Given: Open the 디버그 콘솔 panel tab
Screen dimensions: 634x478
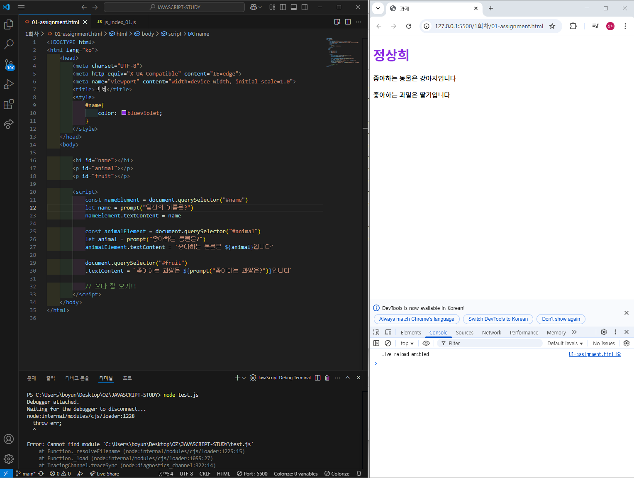Looking at the screenshot, I should [x=77, y=378].
